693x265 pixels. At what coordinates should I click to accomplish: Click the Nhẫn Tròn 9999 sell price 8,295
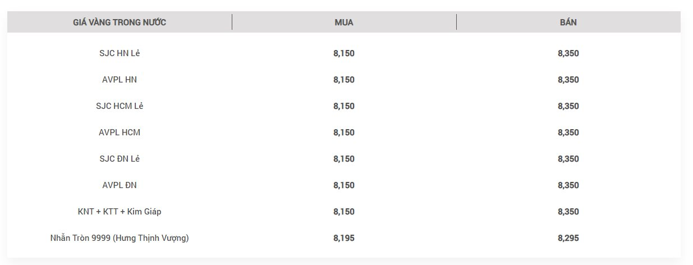[568, 238]
